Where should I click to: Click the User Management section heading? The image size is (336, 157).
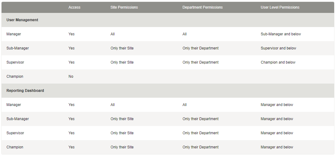point(22,20)
